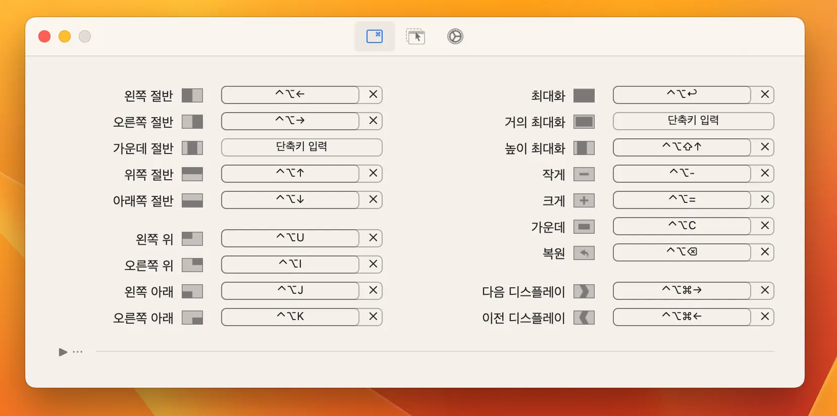837x416 pixels.
Task: Click the 위쪽 절반 top-half icon
Action: (x=192, y=174)
